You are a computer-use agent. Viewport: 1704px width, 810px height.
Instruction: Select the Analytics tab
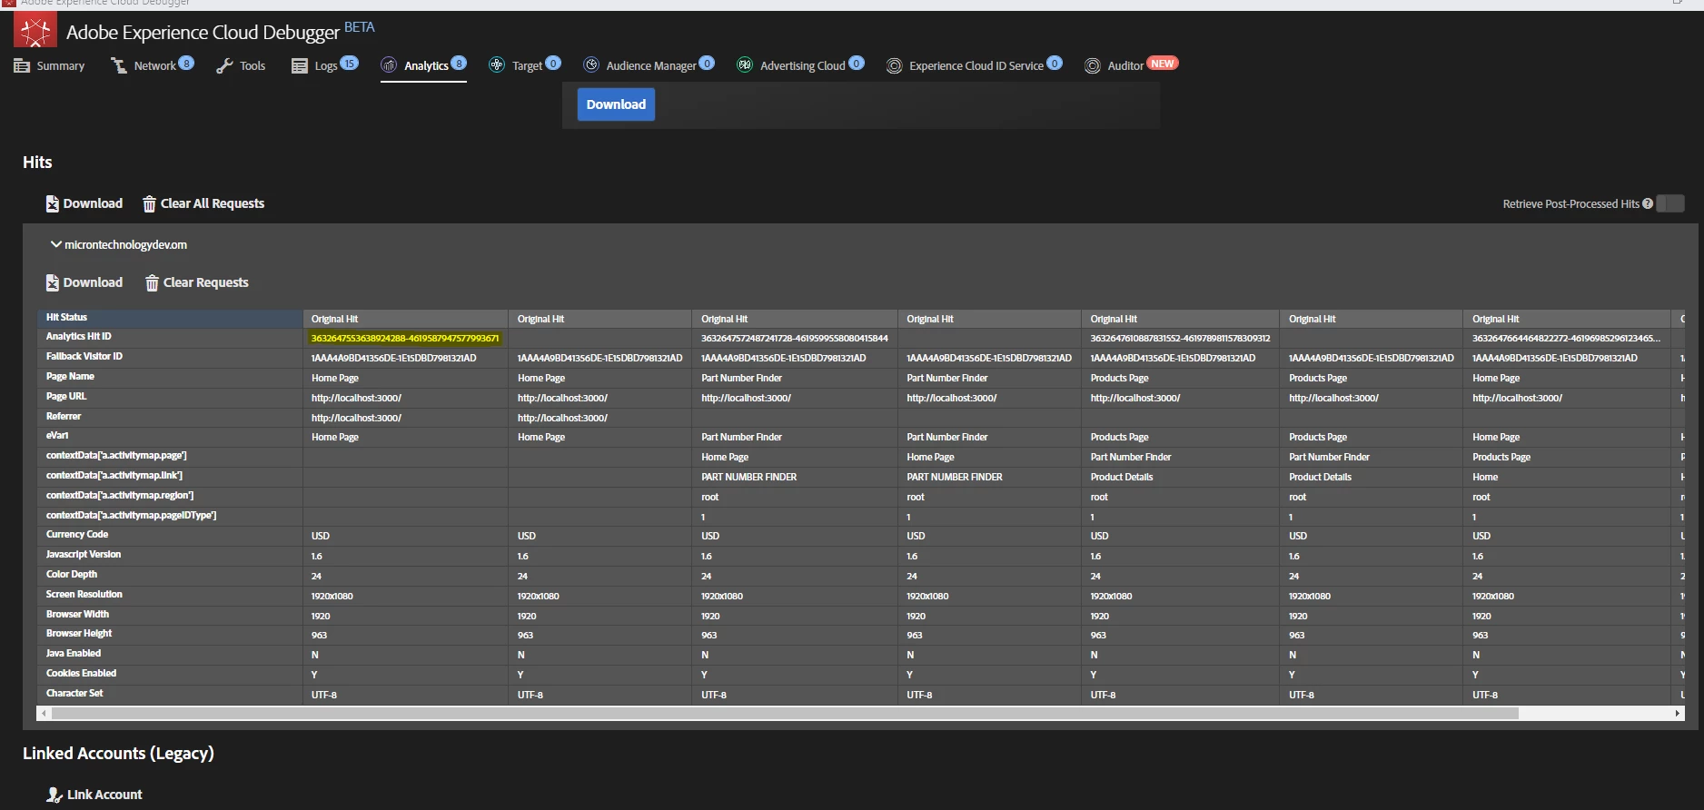pos(423,65)
